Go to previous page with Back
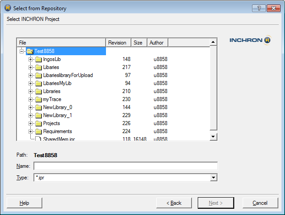 pyautogui.click(x=174, y=203)
